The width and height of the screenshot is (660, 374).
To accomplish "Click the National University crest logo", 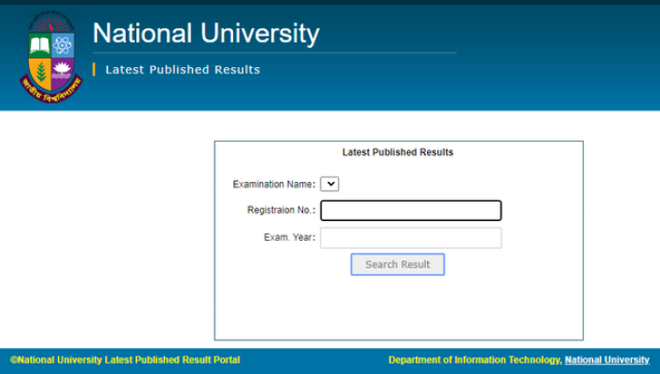I will point(51,57).
